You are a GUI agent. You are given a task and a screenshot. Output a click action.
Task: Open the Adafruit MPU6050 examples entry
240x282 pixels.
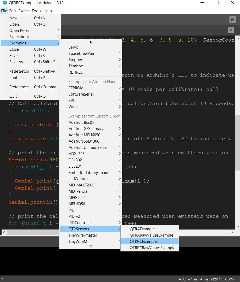point(91,135)
